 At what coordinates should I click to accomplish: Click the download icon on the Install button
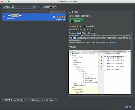(x=72, y=21)
